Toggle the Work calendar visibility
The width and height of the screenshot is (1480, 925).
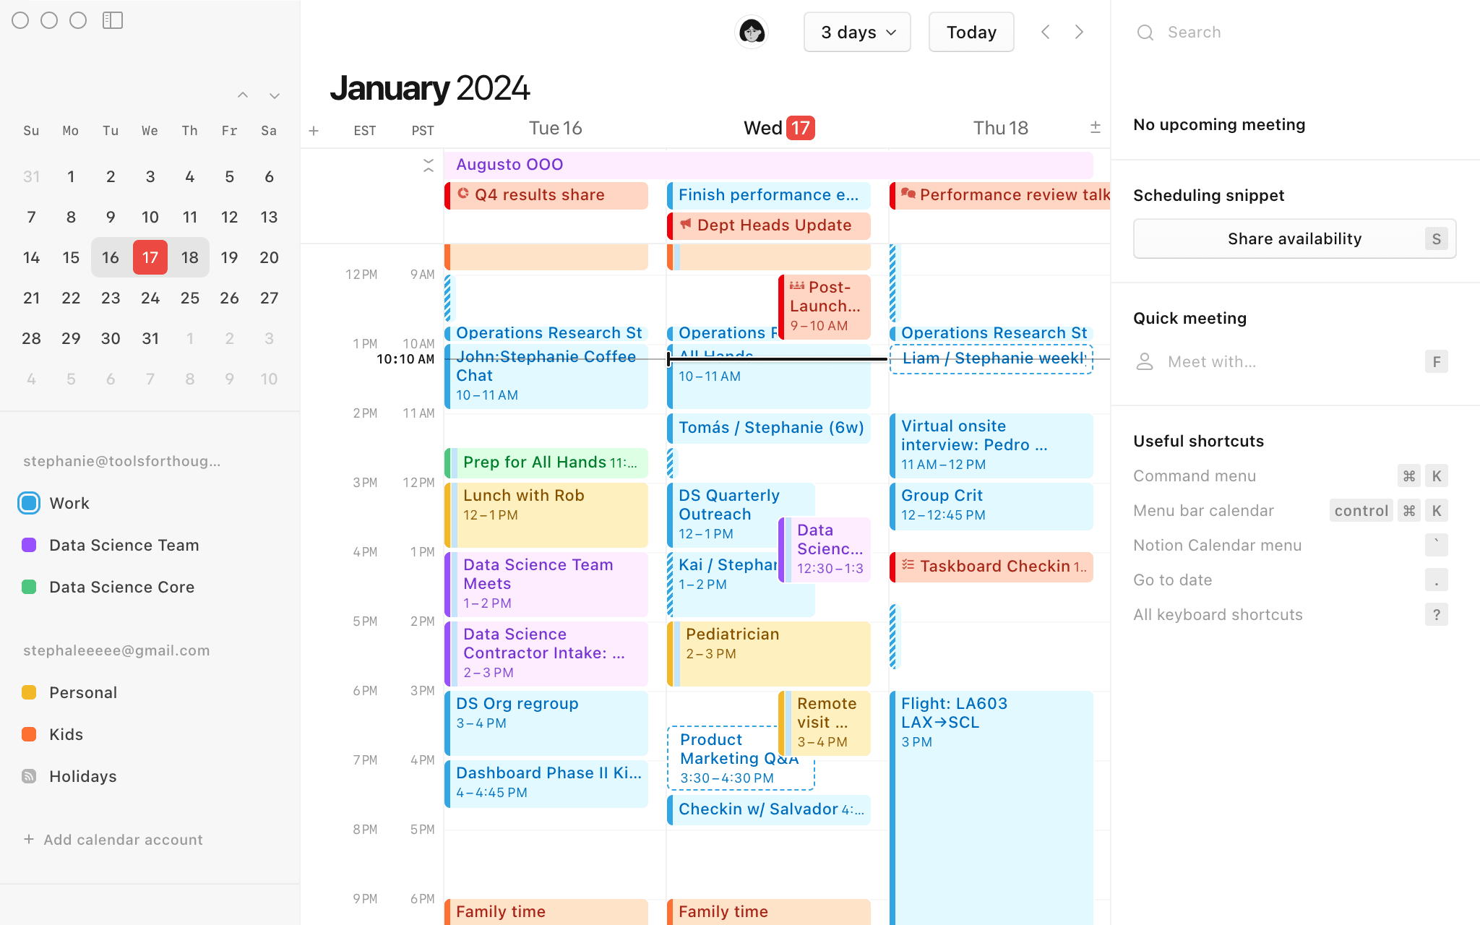click(27, 503)
